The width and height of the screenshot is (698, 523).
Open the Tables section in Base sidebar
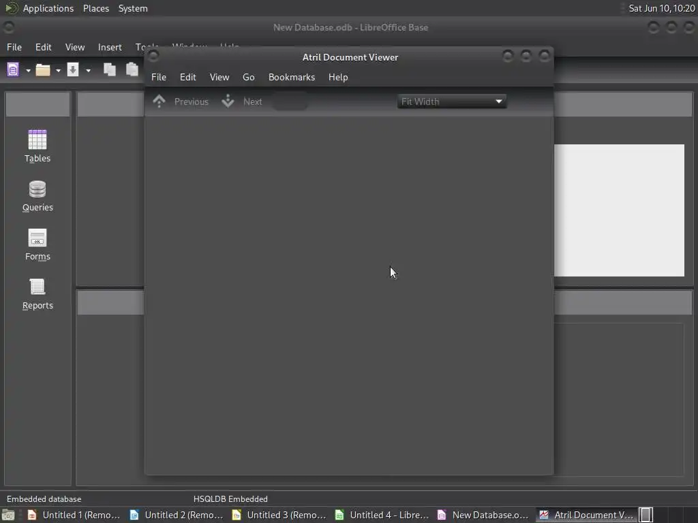point(37,146)
